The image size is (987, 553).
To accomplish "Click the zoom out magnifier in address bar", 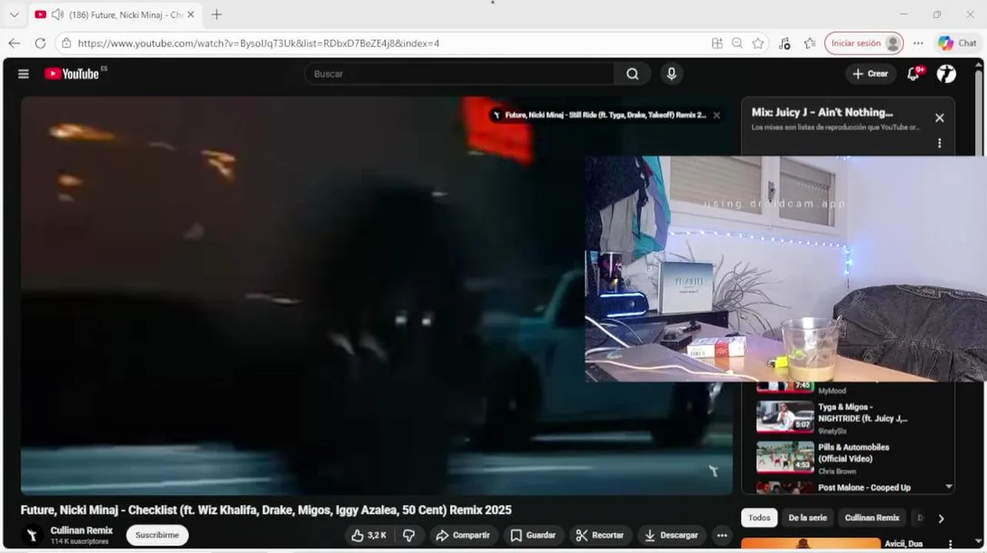I will tap(737, 43).
